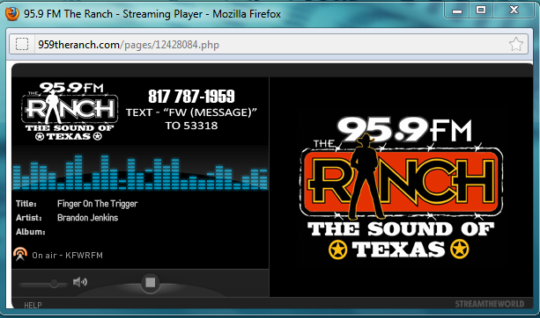Click the 817 787-1959 phone number banner
This screenshot has width=540, height=318.
click(x=191, y=96)
